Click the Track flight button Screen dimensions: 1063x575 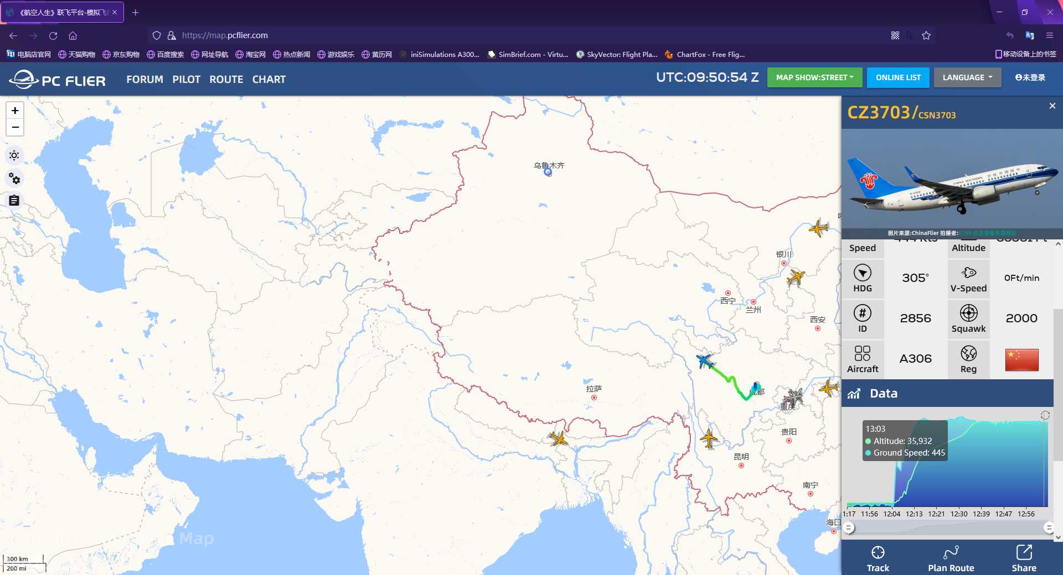[x=878, y=558]
